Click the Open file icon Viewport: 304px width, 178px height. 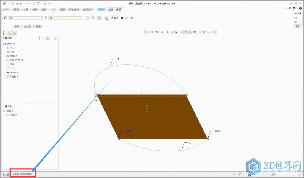(x=13, y=3)
